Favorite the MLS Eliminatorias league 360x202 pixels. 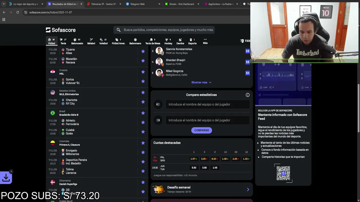[143, 92]
